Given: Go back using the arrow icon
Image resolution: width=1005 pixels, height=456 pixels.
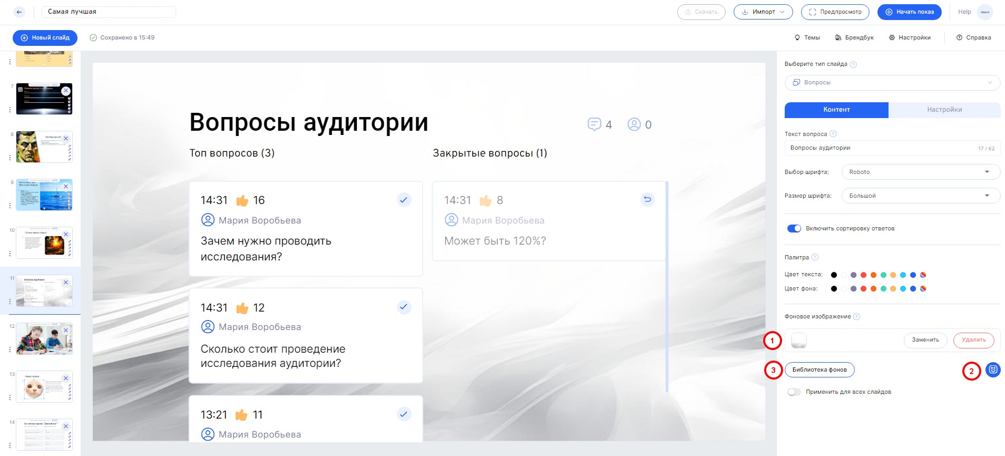Looking at the screenshot, I should coord(19,12).
